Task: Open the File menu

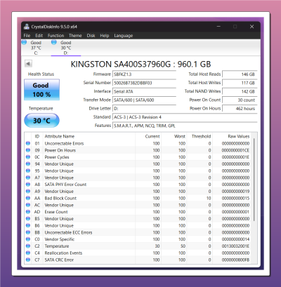Action: pos(27,36)
